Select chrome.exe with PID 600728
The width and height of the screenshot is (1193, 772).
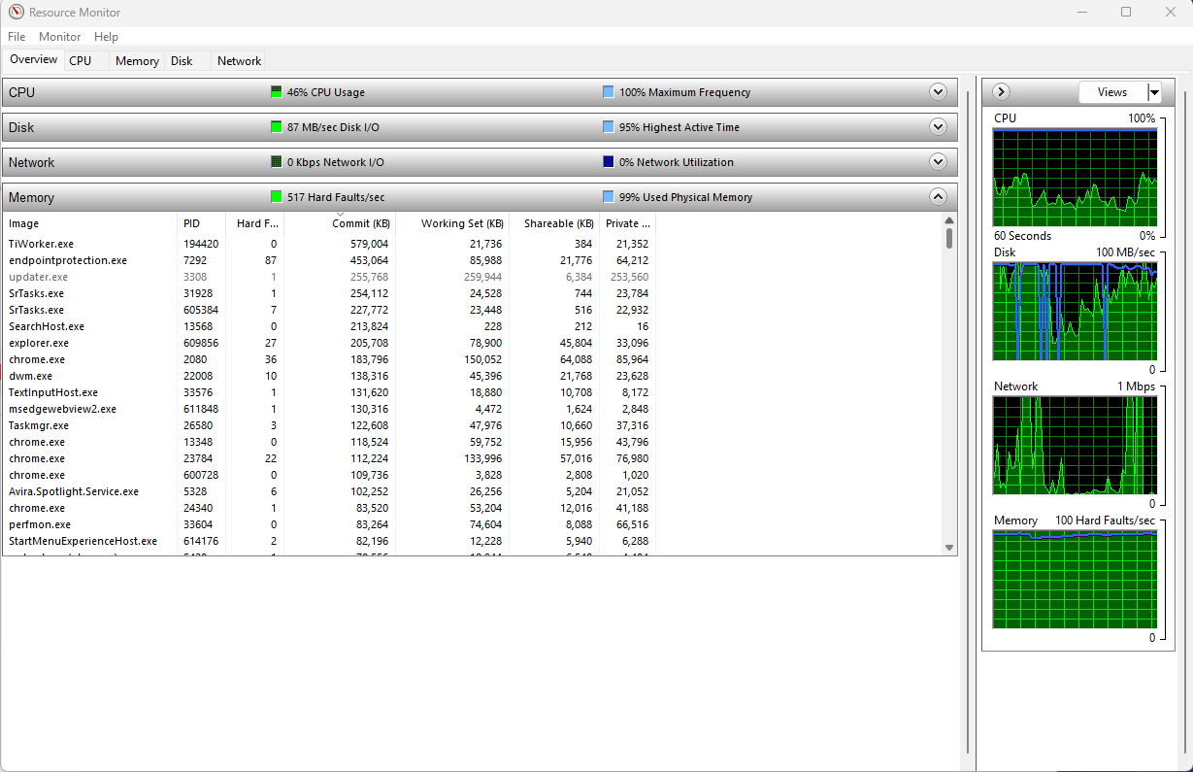(x=328, y=475)
